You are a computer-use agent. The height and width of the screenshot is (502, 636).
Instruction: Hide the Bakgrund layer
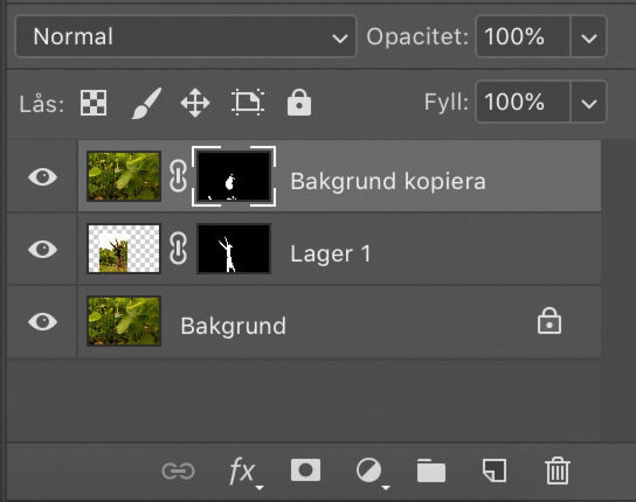[x=42, y=321]
